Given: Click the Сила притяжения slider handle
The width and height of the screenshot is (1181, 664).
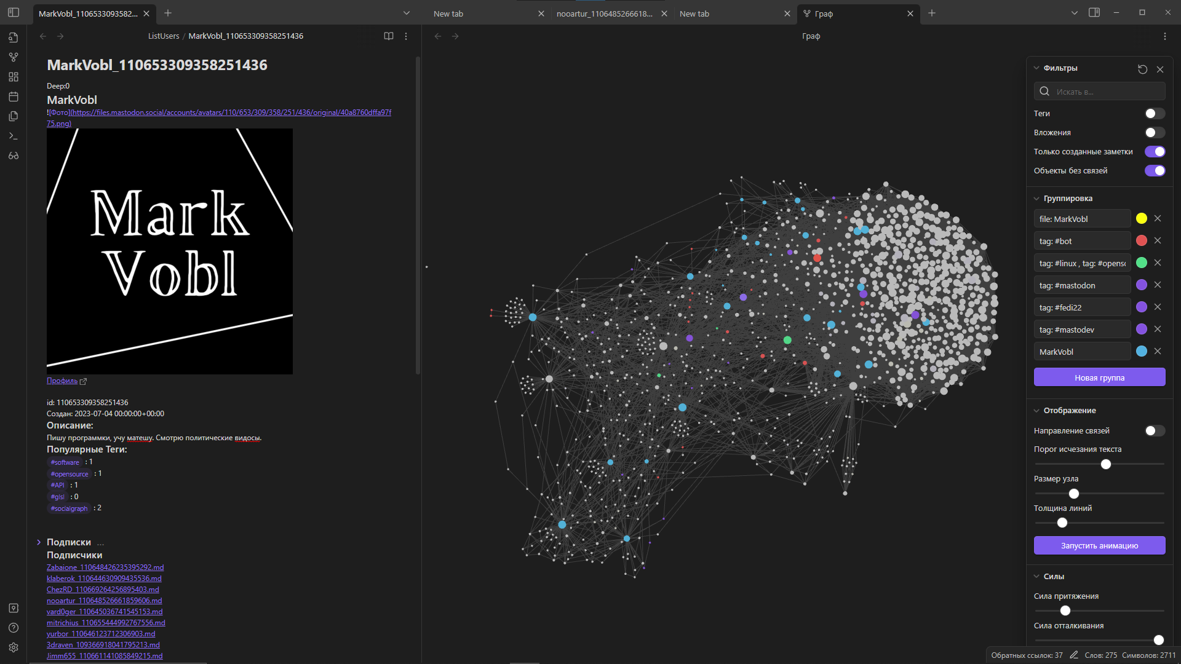Looking at the screenshot, I should pyautogui.click(x=1065, y=611).
